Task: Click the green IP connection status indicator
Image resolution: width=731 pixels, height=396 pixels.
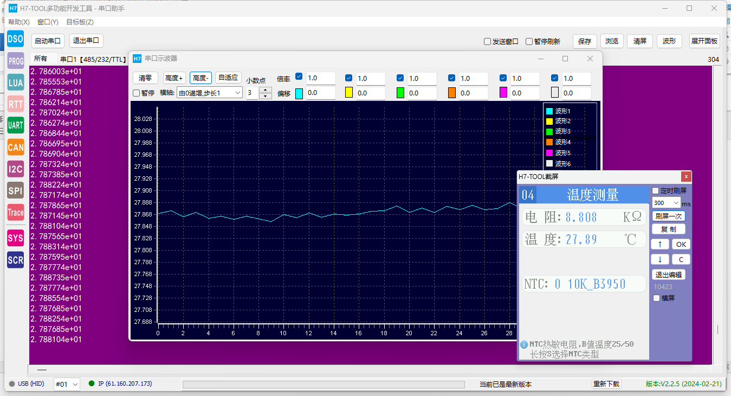Action: point(92,384)
